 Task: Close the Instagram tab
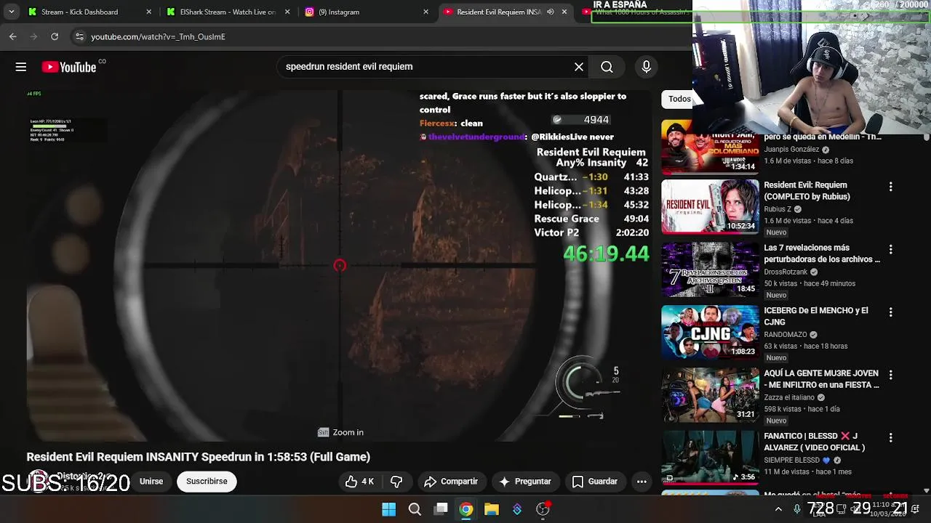(425, 12)
